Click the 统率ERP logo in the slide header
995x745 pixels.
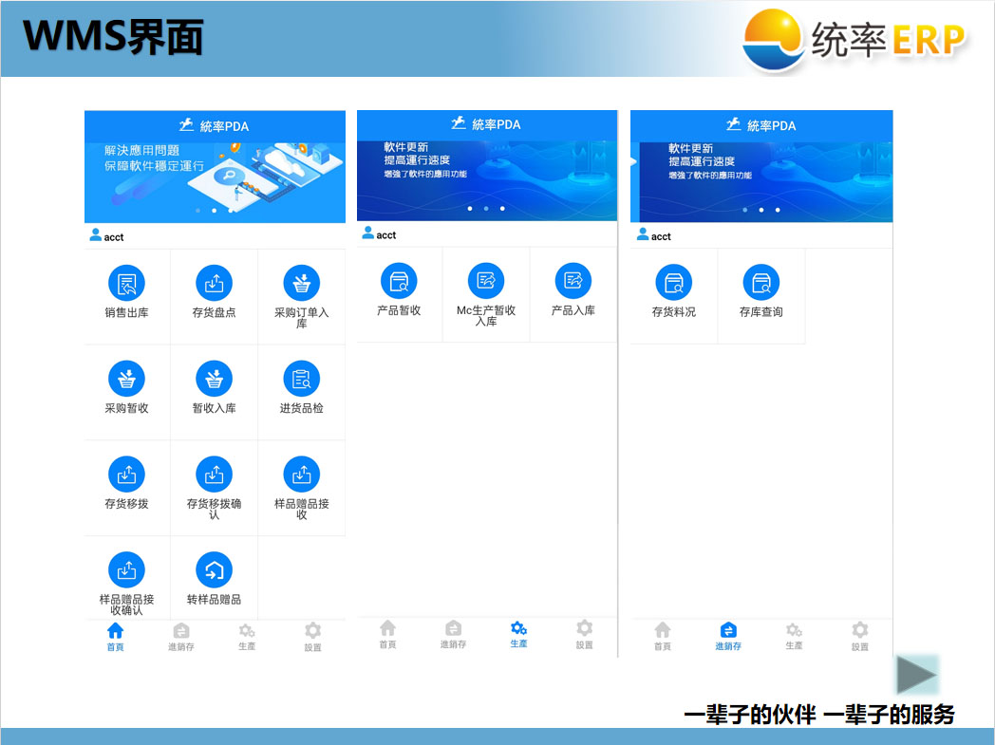point(854,39)
